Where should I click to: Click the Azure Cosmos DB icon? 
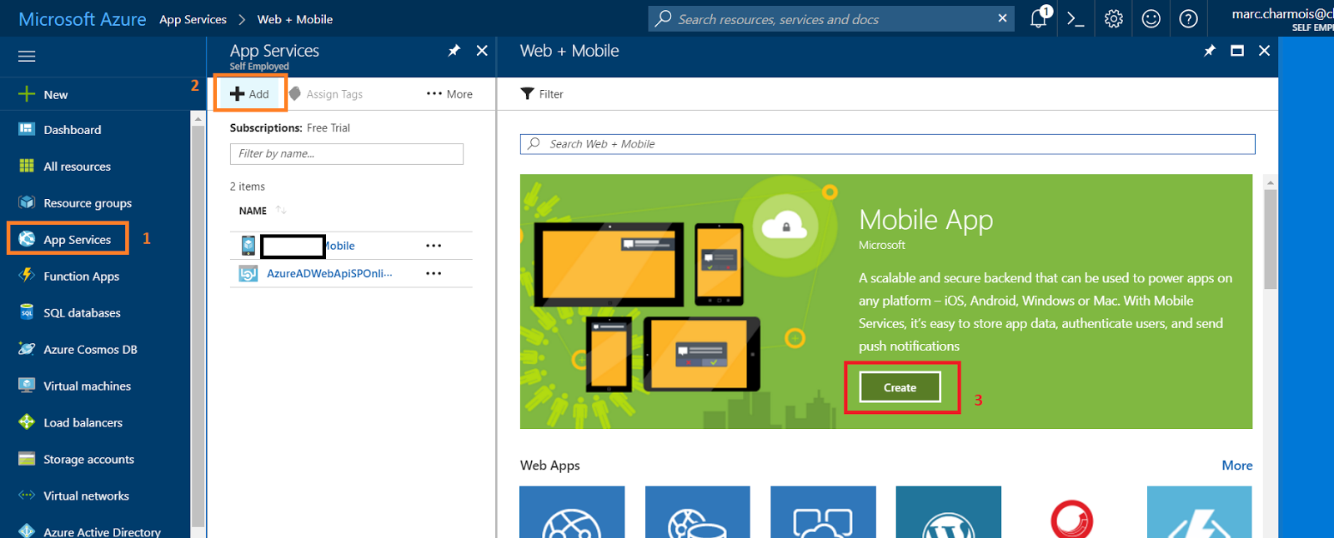[27, 349]
